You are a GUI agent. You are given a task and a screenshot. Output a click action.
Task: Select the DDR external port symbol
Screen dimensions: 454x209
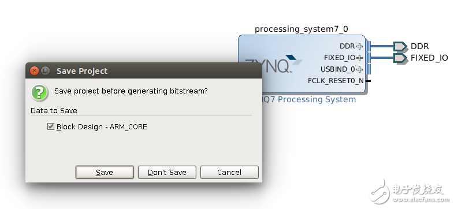click(400, 46)
